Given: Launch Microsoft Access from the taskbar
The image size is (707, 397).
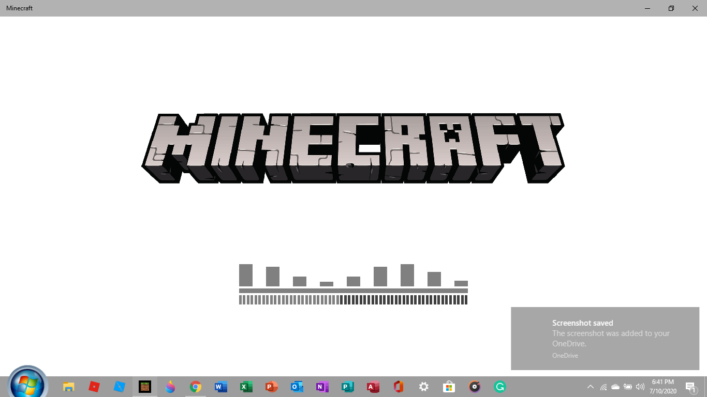Looking at the screenshot, I should [x=373, y=387].
